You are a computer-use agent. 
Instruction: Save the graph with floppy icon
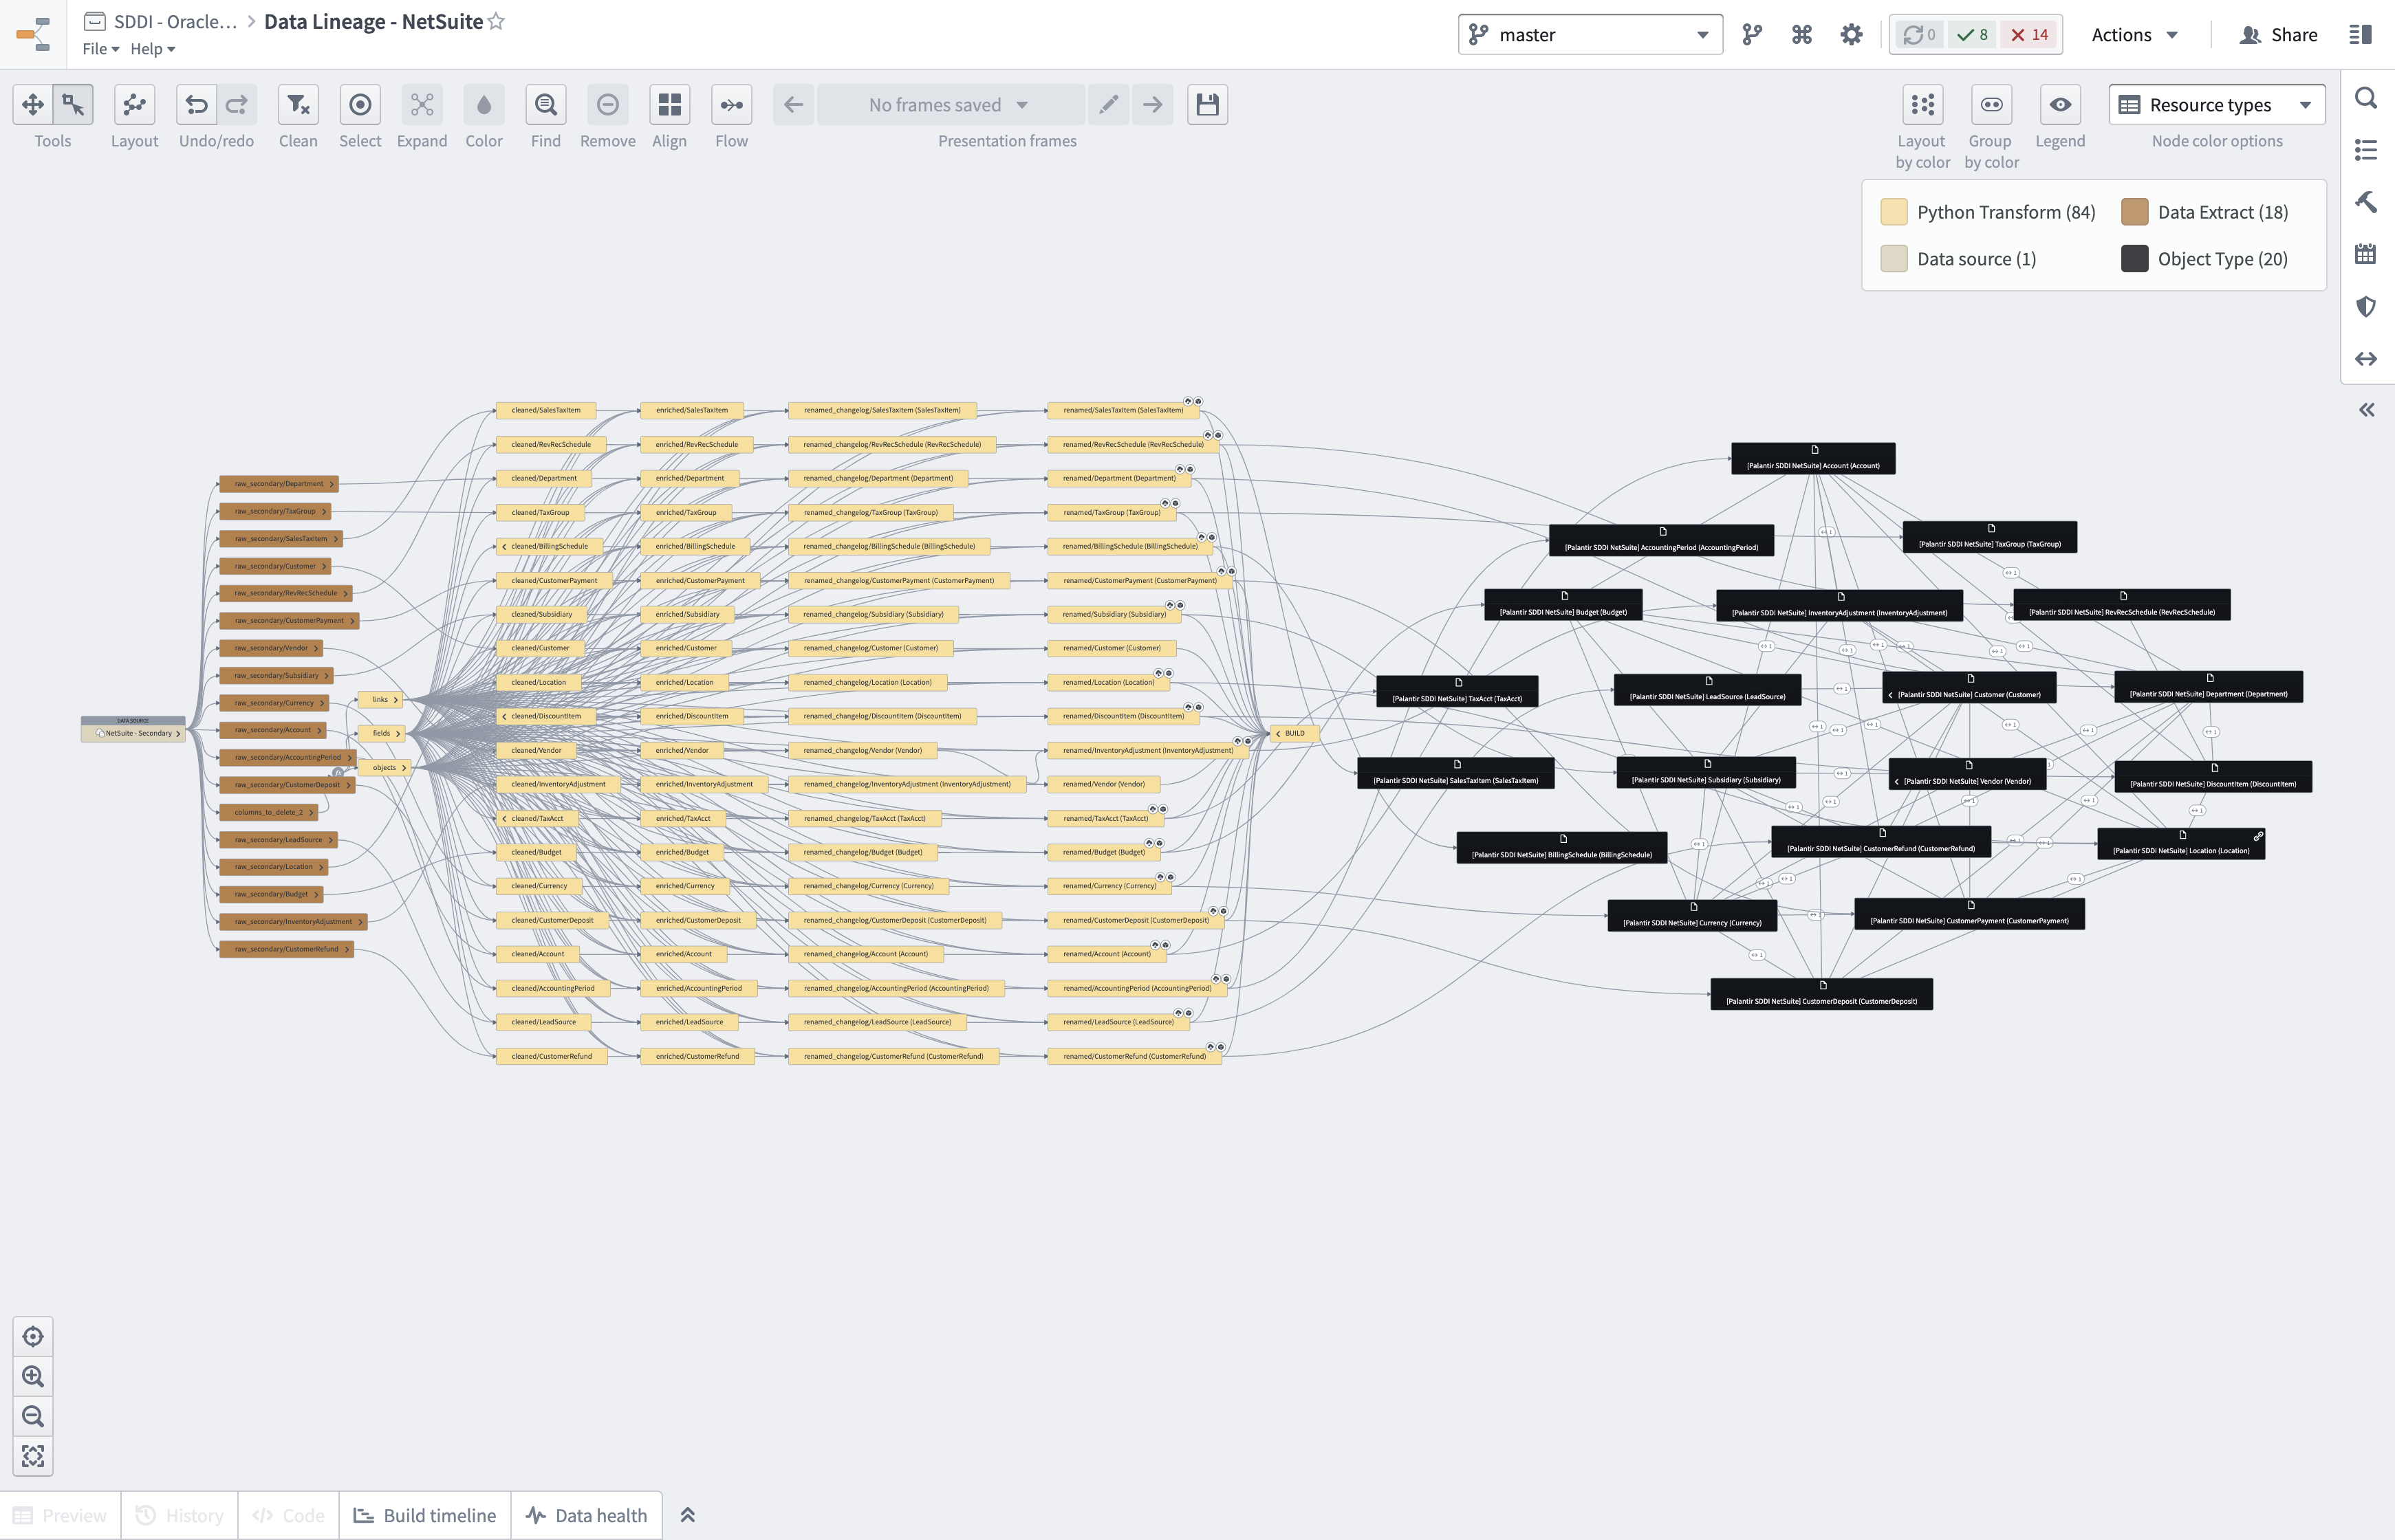coord(1208,105)
